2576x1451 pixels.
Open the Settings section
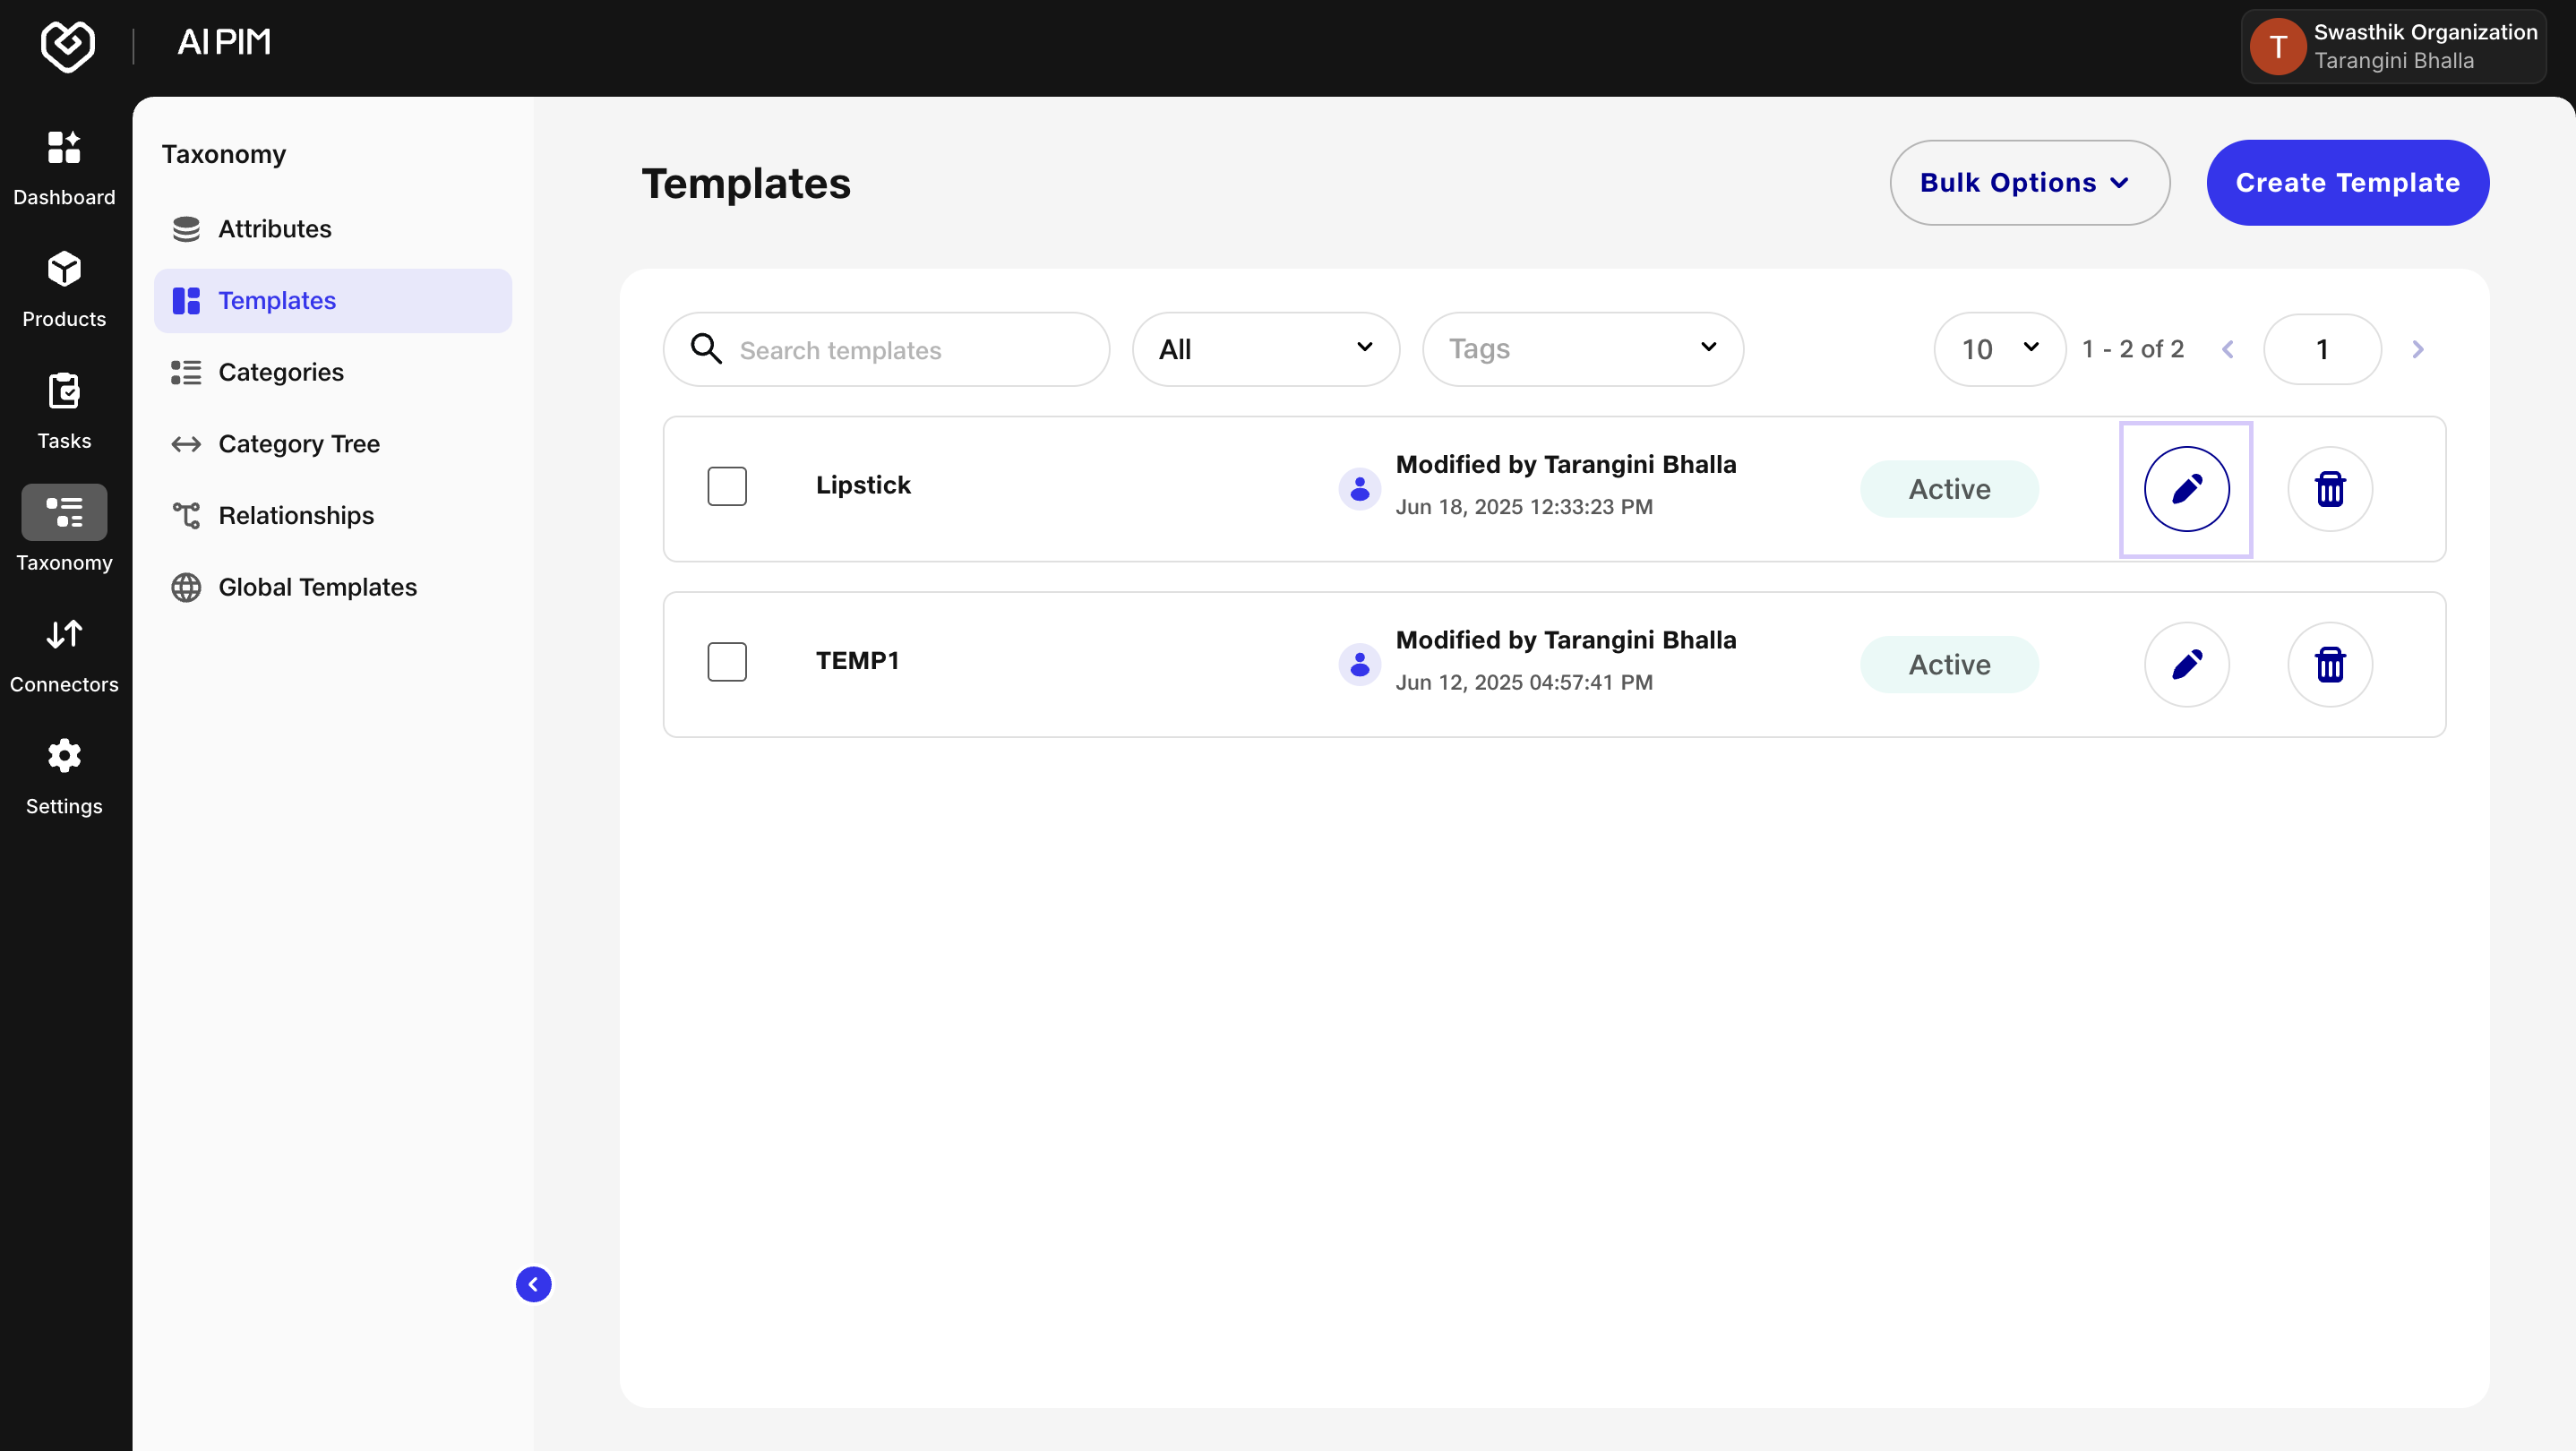(64, 777)
